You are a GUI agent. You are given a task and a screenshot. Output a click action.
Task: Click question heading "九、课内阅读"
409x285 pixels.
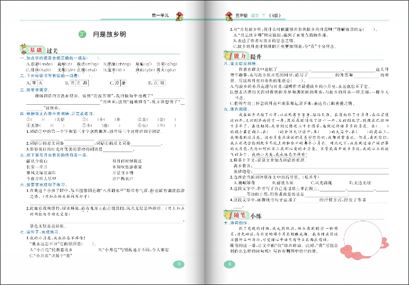[x=237, y=109]
